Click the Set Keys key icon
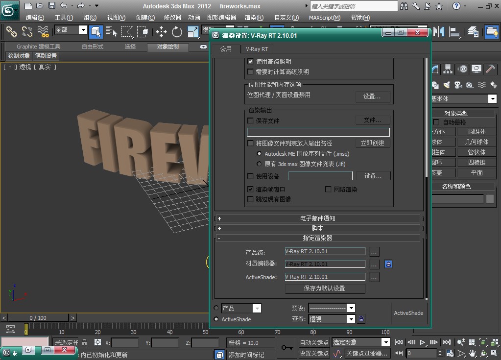The height and width of the screenshot is (360, 501). 286,348
